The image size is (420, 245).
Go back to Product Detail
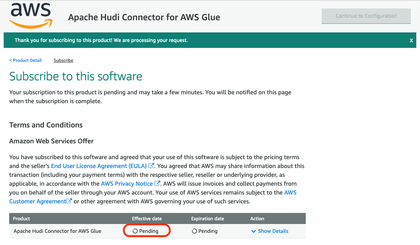coord(25,60)
